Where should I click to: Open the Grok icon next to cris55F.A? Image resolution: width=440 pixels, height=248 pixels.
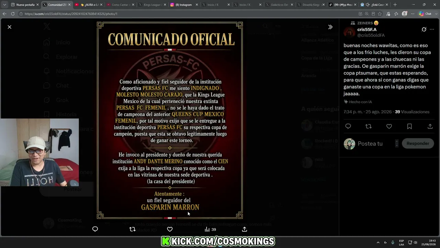click(x=424, y=30)
